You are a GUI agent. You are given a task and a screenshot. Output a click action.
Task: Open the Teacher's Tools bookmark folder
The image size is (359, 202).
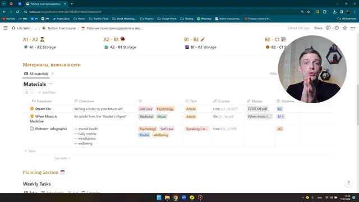[x=99, y=19]
